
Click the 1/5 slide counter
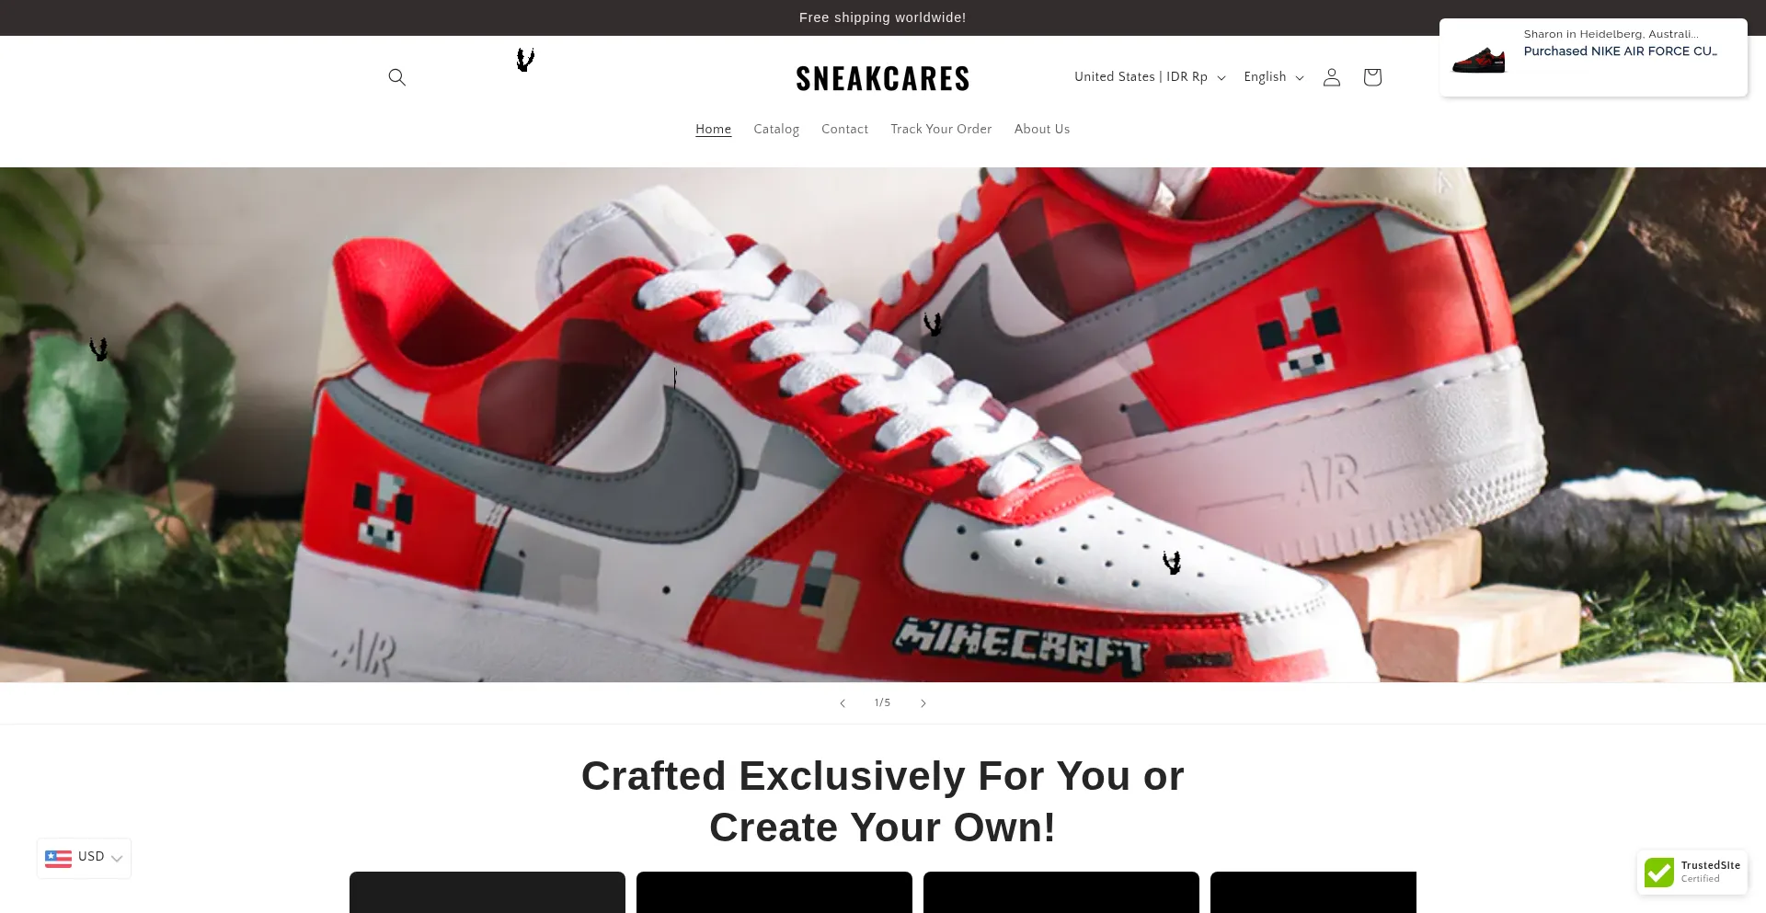[882, 703]
